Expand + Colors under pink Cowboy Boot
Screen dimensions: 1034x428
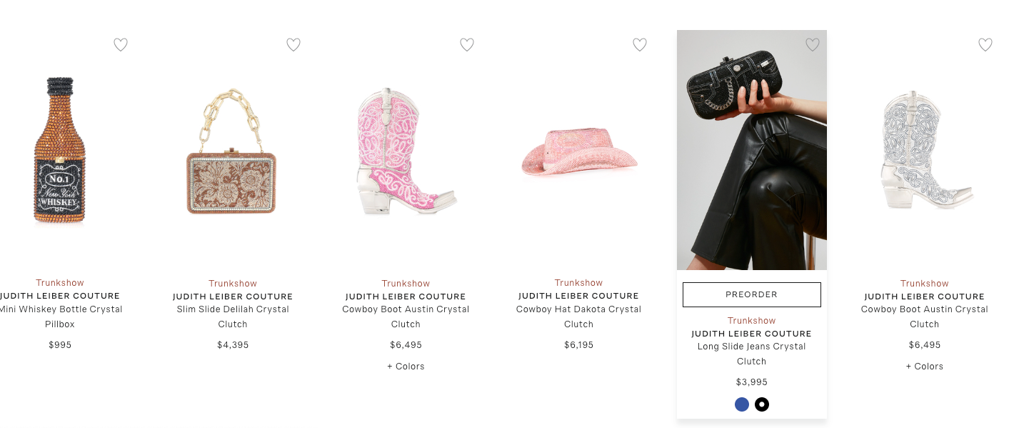pyautogui.click(x=406, y=367)
